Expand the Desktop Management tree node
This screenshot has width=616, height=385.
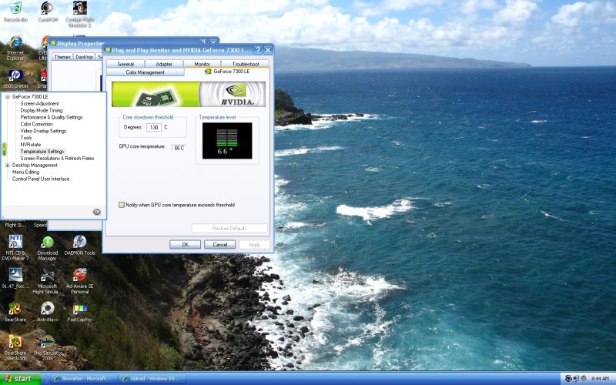(8, 166)
